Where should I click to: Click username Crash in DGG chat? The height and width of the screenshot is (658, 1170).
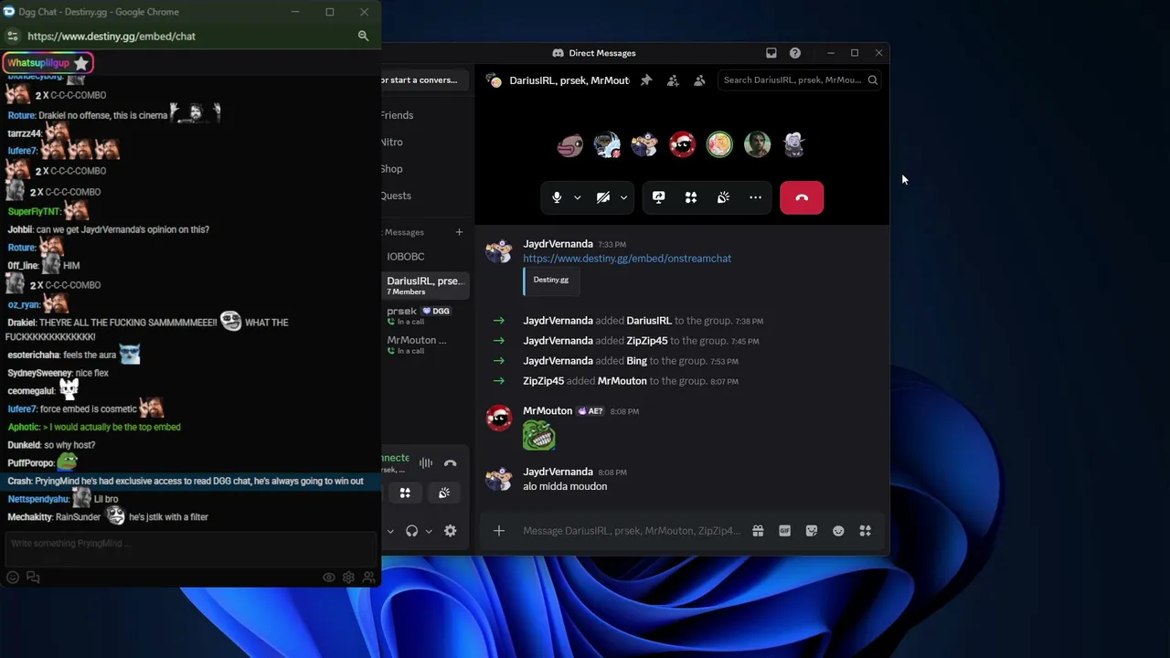(x=19, y=482)
